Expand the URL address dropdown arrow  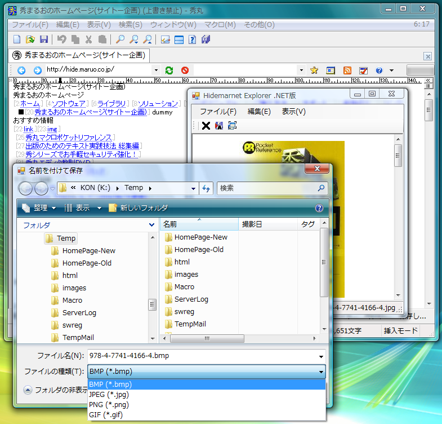156,70
